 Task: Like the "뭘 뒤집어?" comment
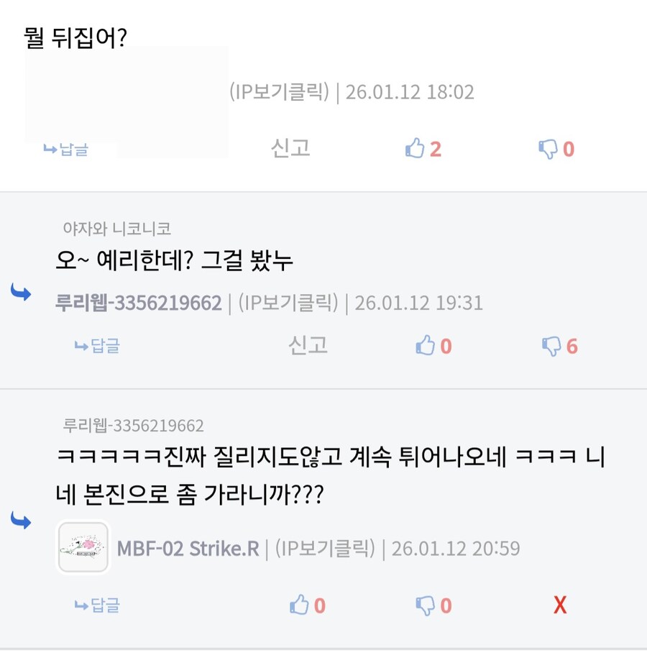421,149
